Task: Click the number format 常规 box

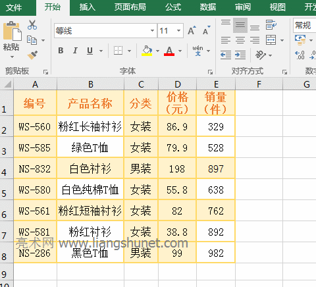Action: 305,26
